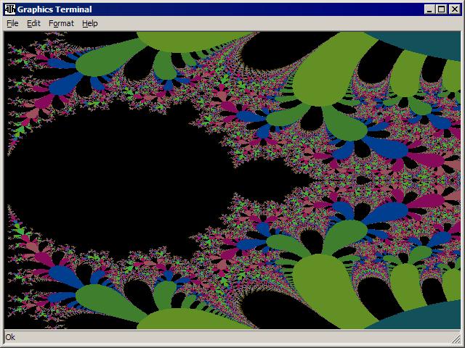Close the Graphics Terminal window
The image size is (465, 348).
(453, 9)
